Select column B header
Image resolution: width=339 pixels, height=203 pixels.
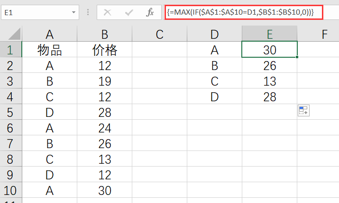[105, 34]
